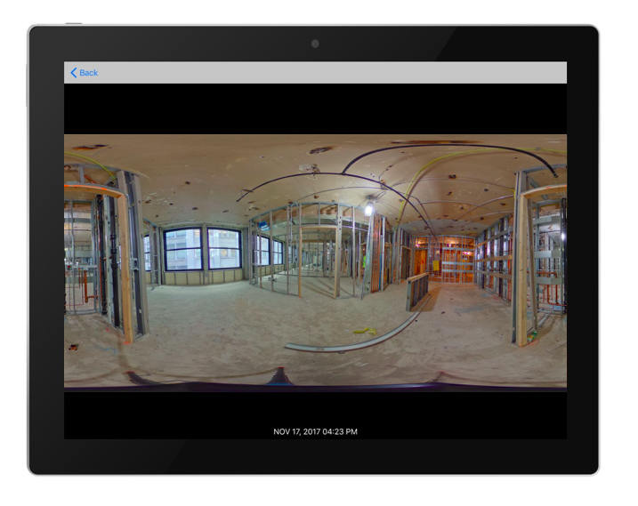Click the right pane of the double window
The image size is (638, 506).
224,248
